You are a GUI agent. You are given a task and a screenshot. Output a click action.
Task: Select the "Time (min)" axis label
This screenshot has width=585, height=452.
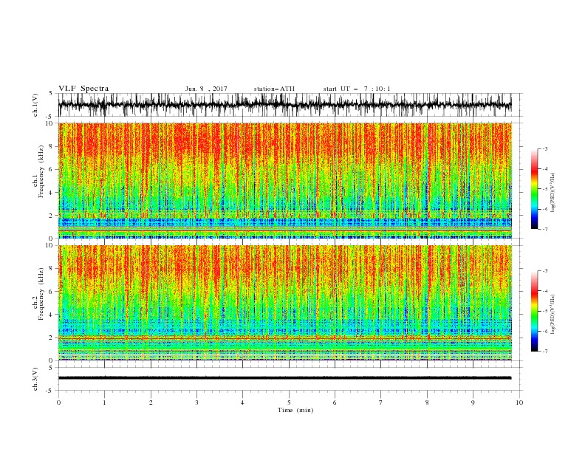click(x=295, y=410)
